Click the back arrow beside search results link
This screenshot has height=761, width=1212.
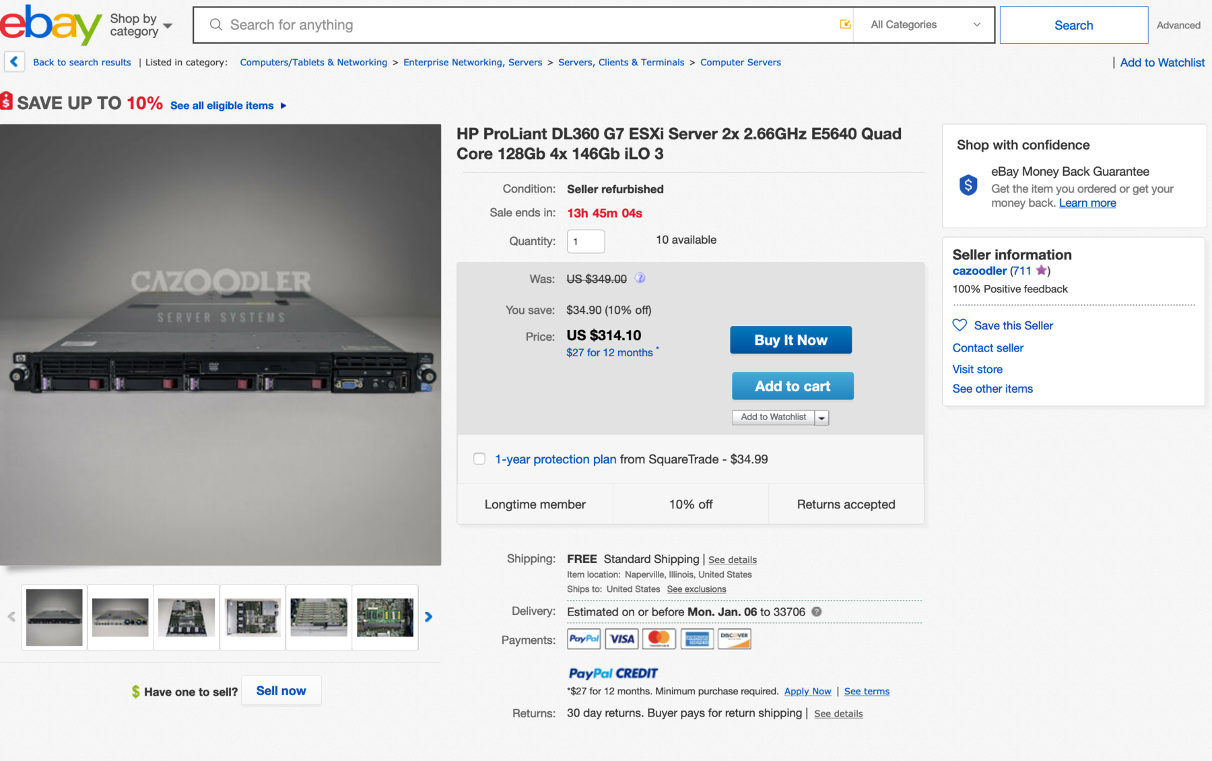click(x=14, y=62)
